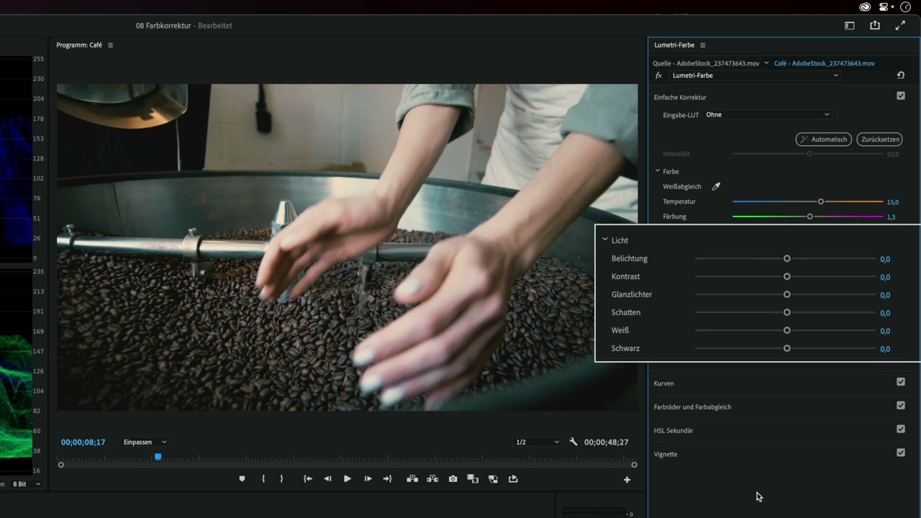This screenshot has height=518, width=921.
Task: Click the share/export icon in the top bar
Action: pyautogui.click(x=875, y=26)
